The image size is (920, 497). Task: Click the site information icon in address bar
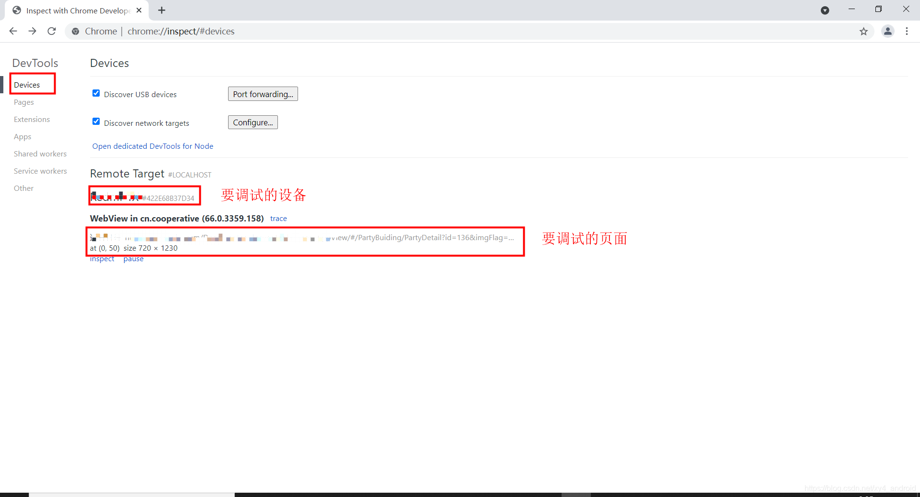click(x=75, y=31)
